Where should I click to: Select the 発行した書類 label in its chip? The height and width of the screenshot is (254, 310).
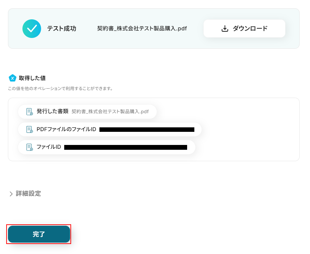[52, 111]
